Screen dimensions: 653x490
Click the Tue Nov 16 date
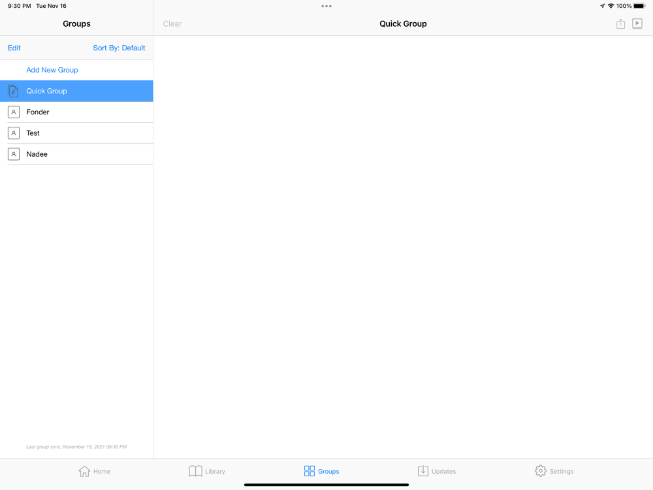[51, 6]
